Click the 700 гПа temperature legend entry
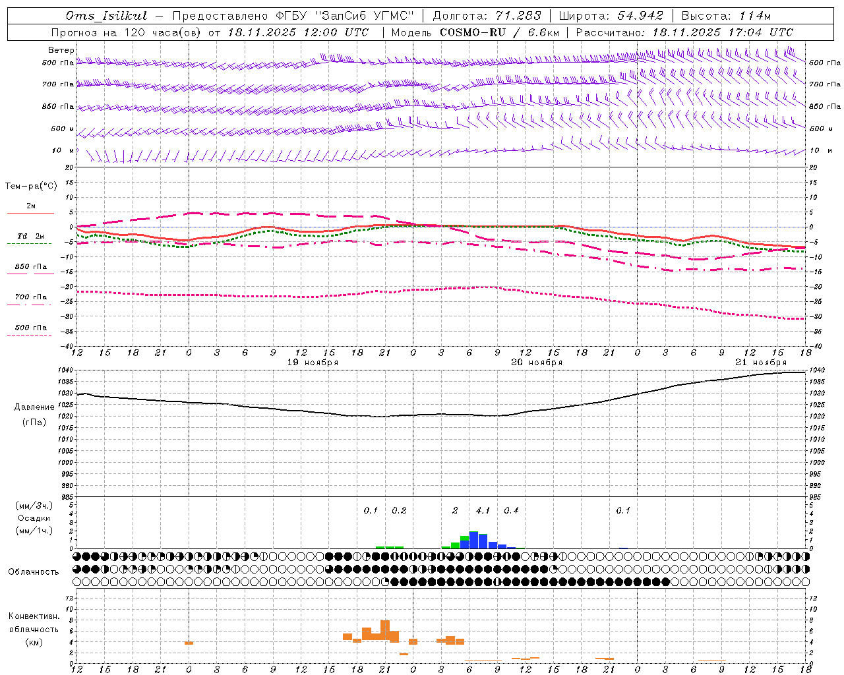Viewport: 844px width, 675px height. [30, 300]
